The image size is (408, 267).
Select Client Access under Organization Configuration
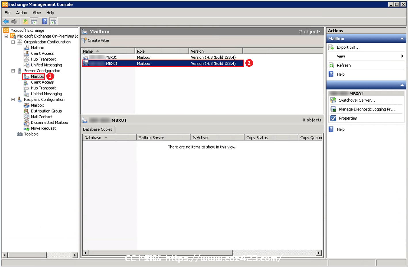pyautogui.click(x=42, y=54)
